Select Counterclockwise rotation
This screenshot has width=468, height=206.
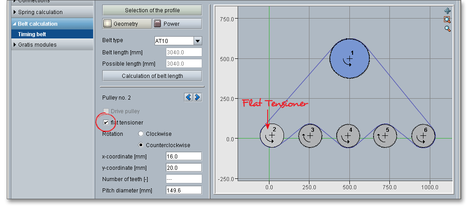(x=141, y=145)
